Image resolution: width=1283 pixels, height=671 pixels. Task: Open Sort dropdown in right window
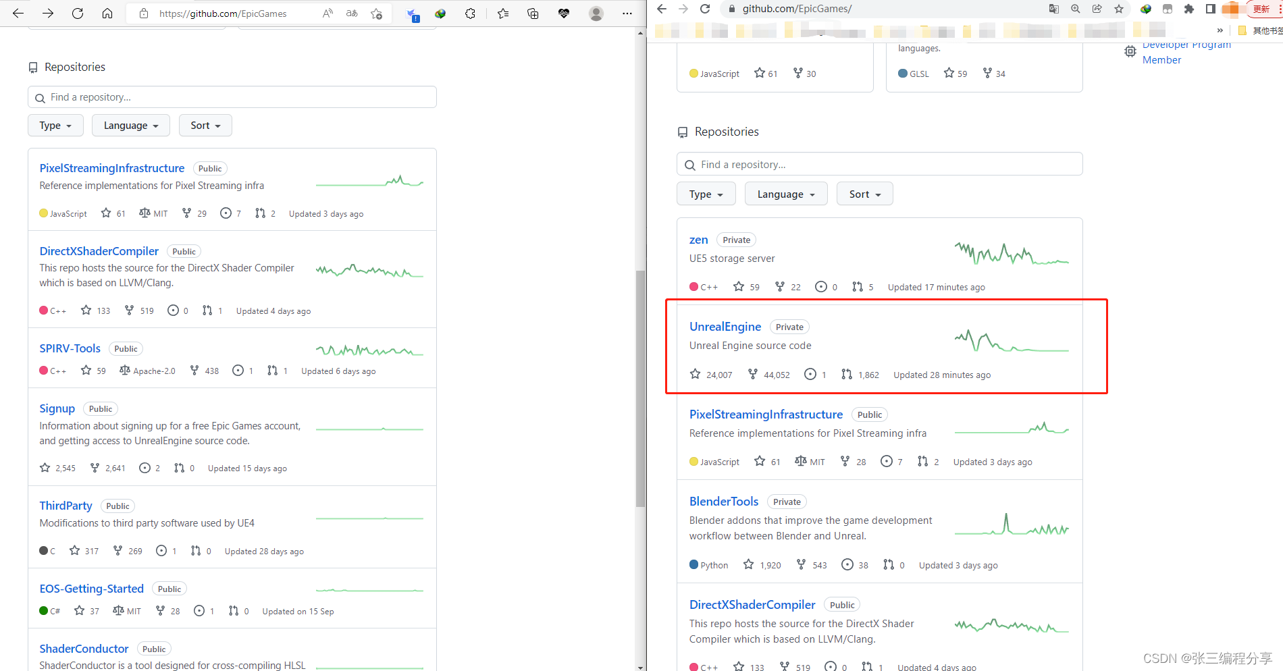(865, 194)
